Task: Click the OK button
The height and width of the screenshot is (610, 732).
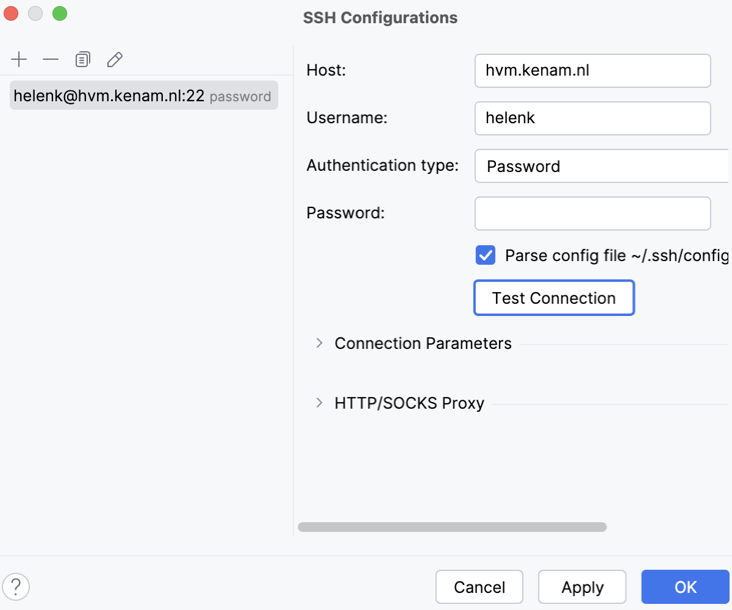Action: point(686,586)
